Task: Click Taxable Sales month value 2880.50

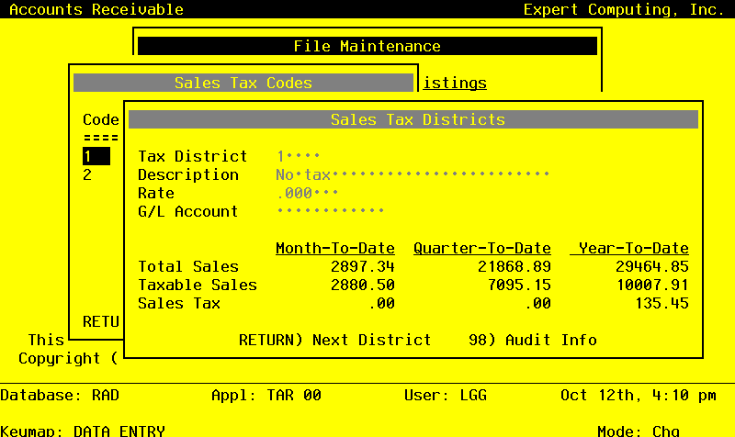Action: [362, 285]
